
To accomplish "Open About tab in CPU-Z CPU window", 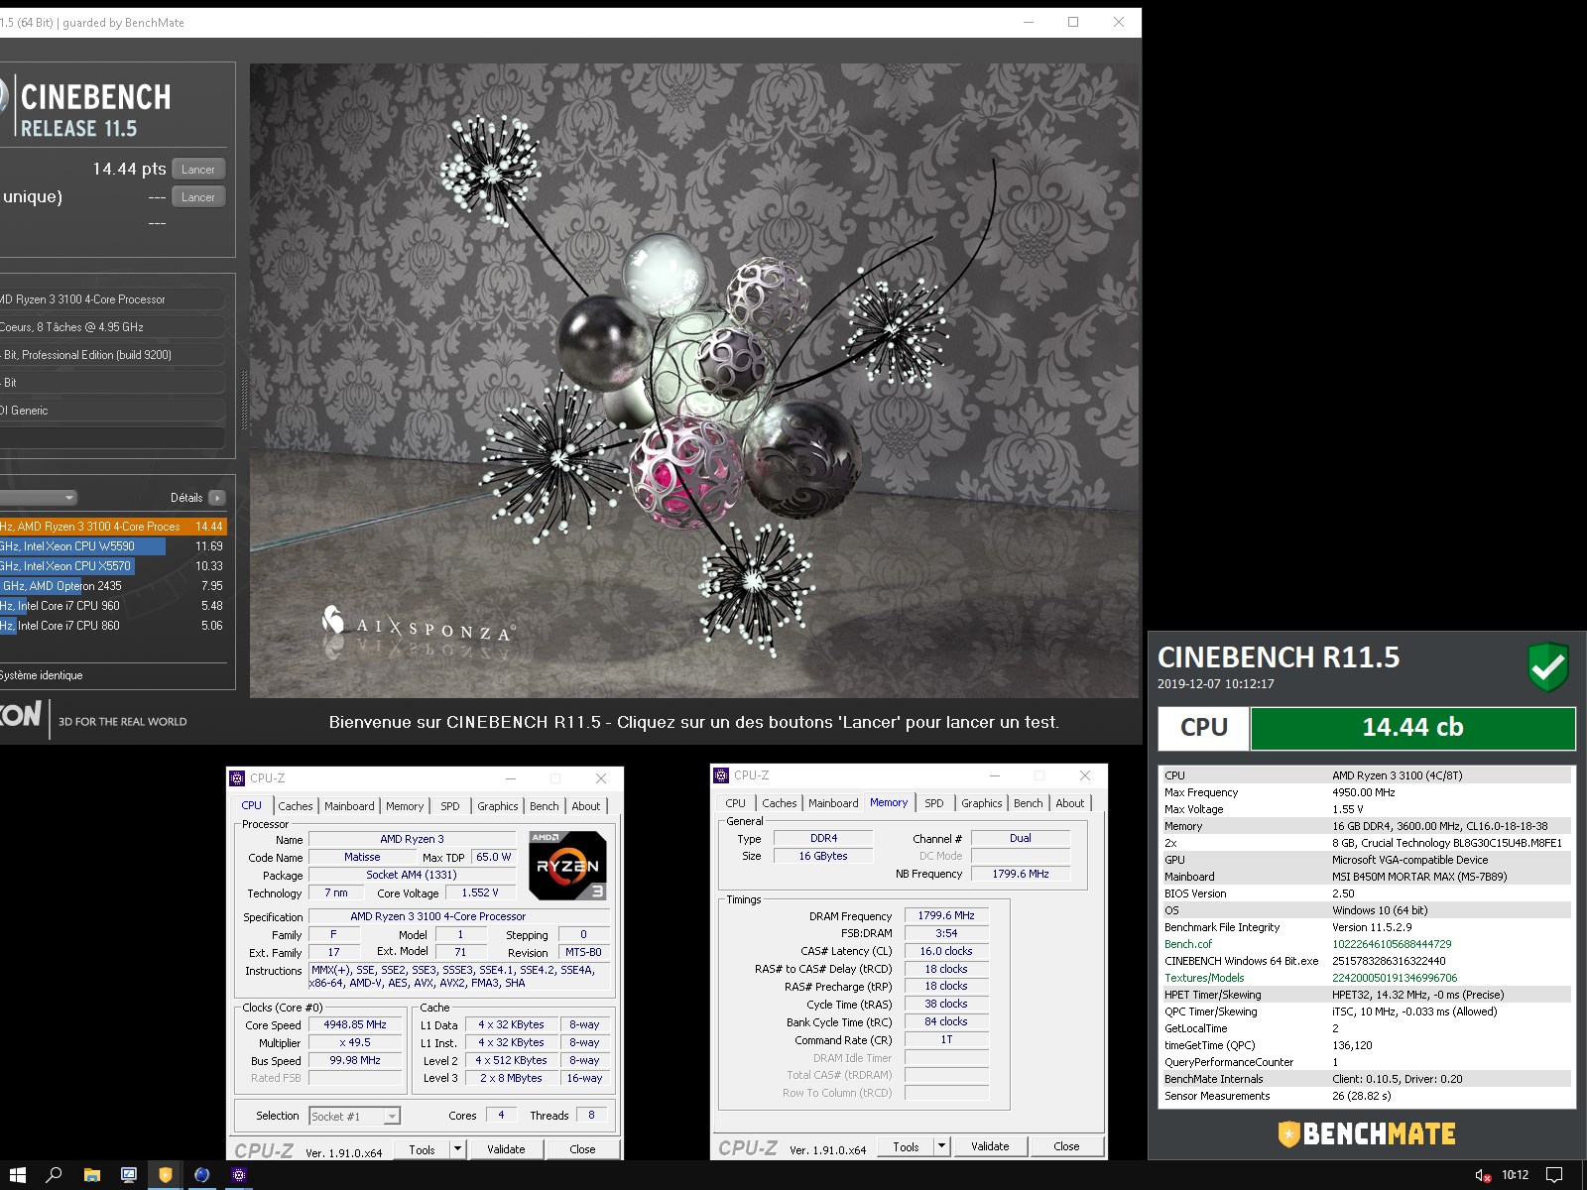I will point(585,806).
